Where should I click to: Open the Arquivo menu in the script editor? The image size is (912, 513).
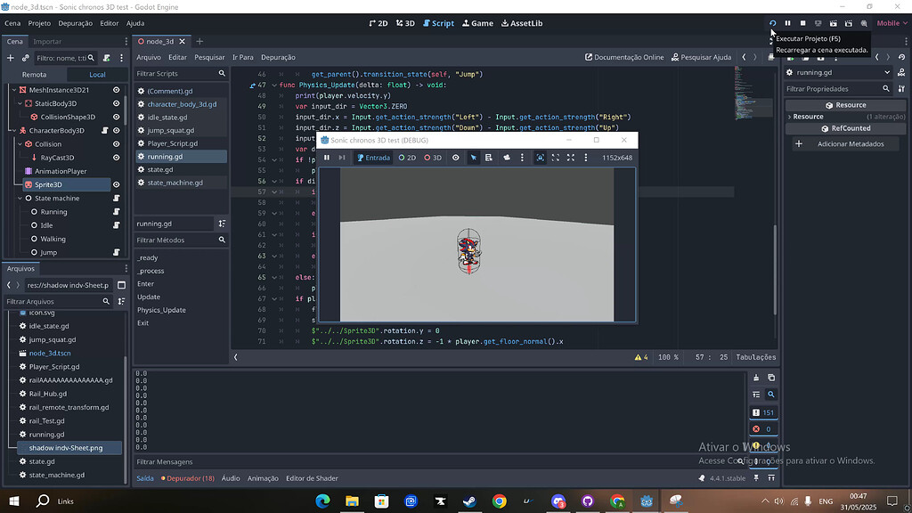[x=149, y=57]
